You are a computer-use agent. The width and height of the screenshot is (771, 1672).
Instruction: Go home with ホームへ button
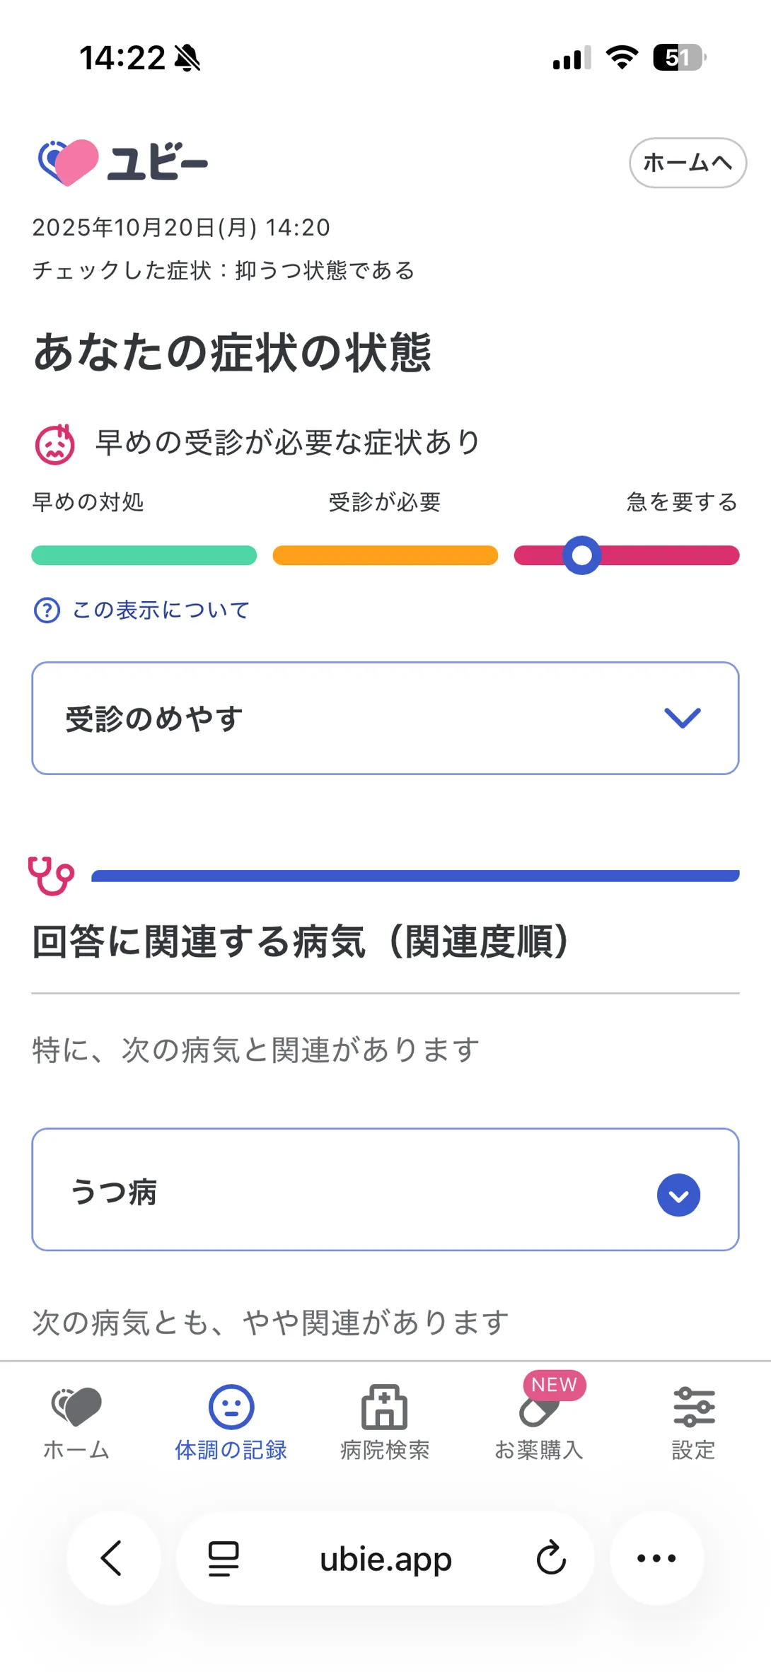688,163
